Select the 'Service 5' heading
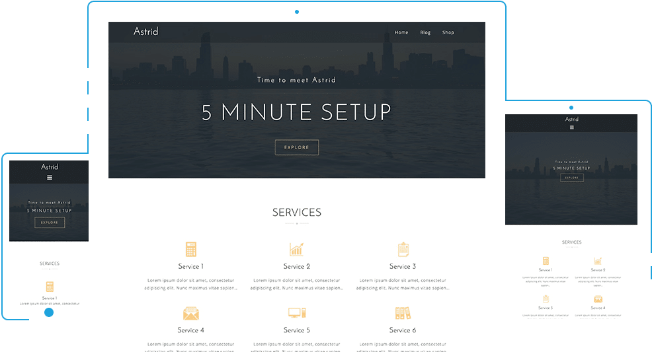 (297, 330)
